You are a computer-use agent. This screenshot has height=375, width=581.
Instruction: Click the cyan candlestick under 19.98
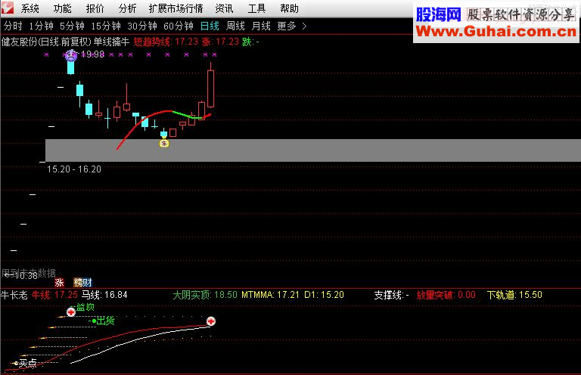(x=70, y=68)
